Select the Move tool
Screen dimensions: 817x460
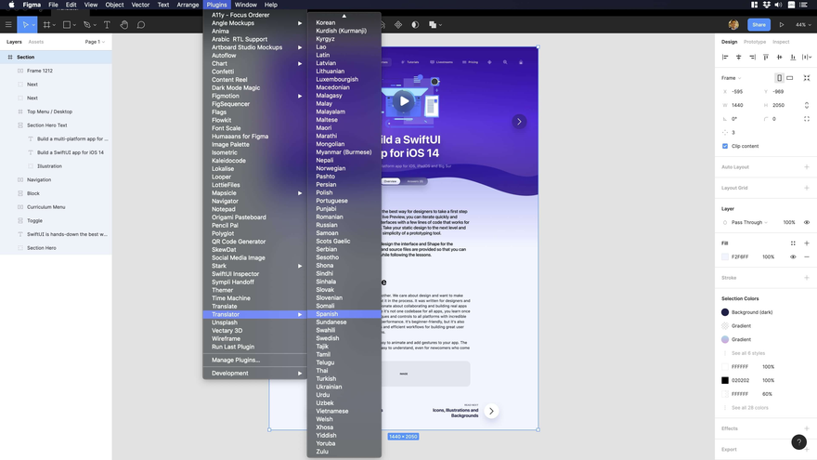(25, 24)
